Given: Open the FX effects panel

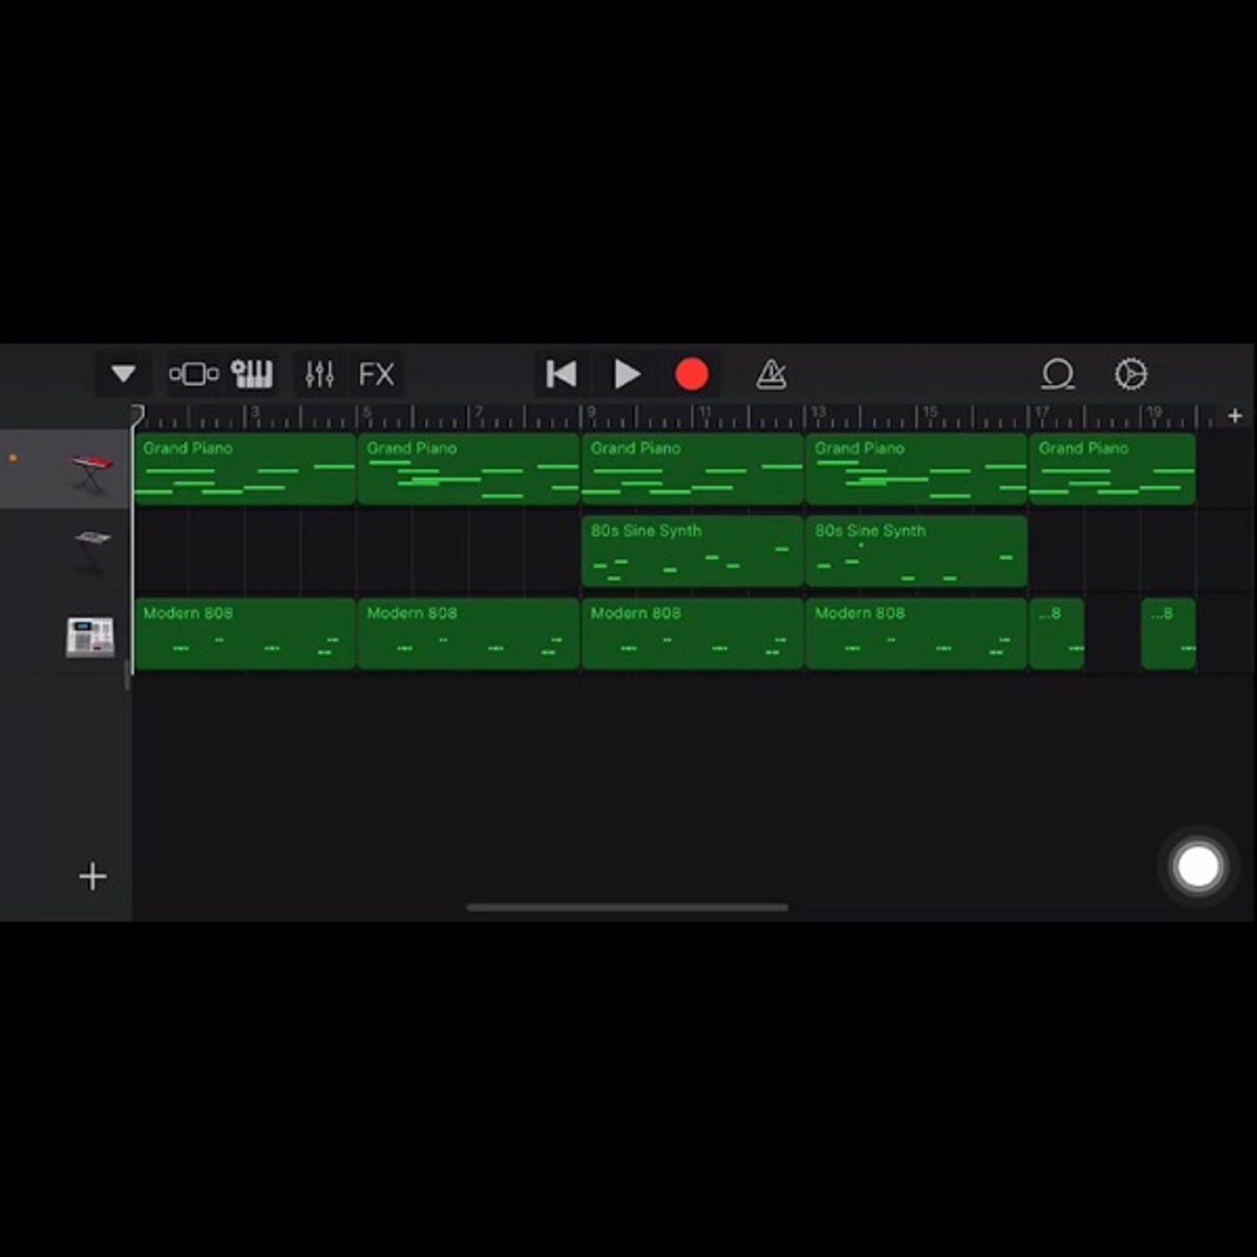Looking at the screenshot, I should (x=376, y=374).
